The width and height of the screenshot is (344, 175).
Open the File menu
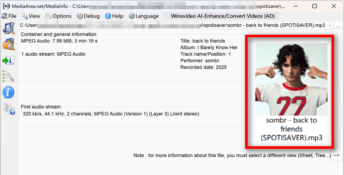9,16
